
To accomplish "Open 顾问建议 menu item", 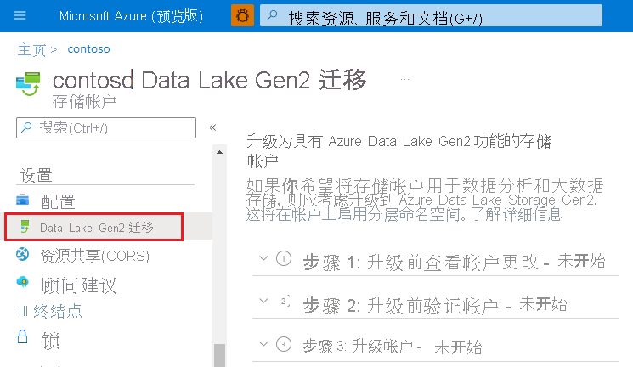I will [78, 285].
